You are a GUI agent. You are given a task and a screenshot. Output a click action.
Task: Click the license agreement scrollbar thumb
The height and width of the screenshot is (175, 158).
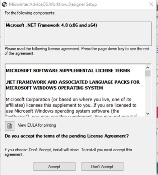coord(148,73)
